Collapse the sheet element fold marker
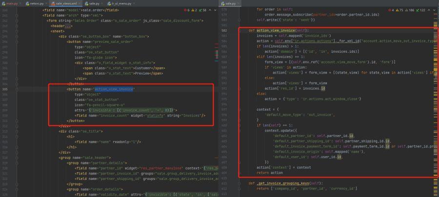The image size is (439, 197). coord(17,31)
